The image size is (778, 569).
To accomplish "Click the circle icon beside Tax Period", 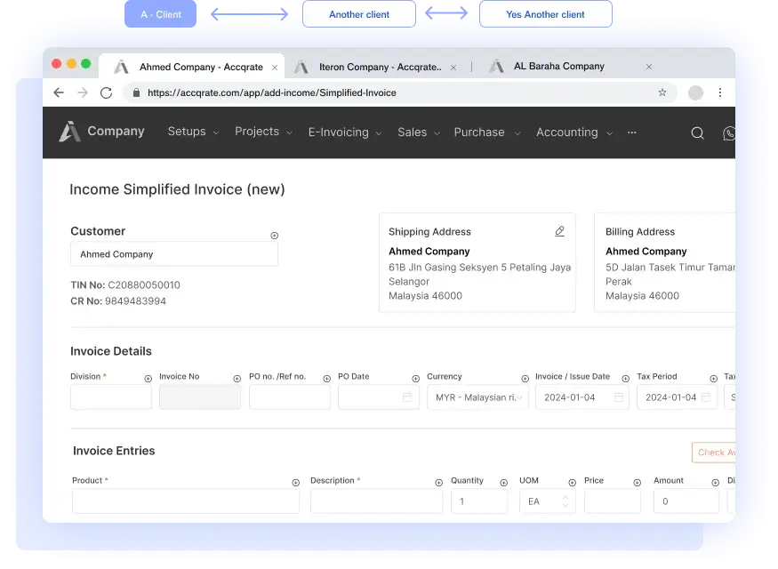I will [x=713, y=379].
